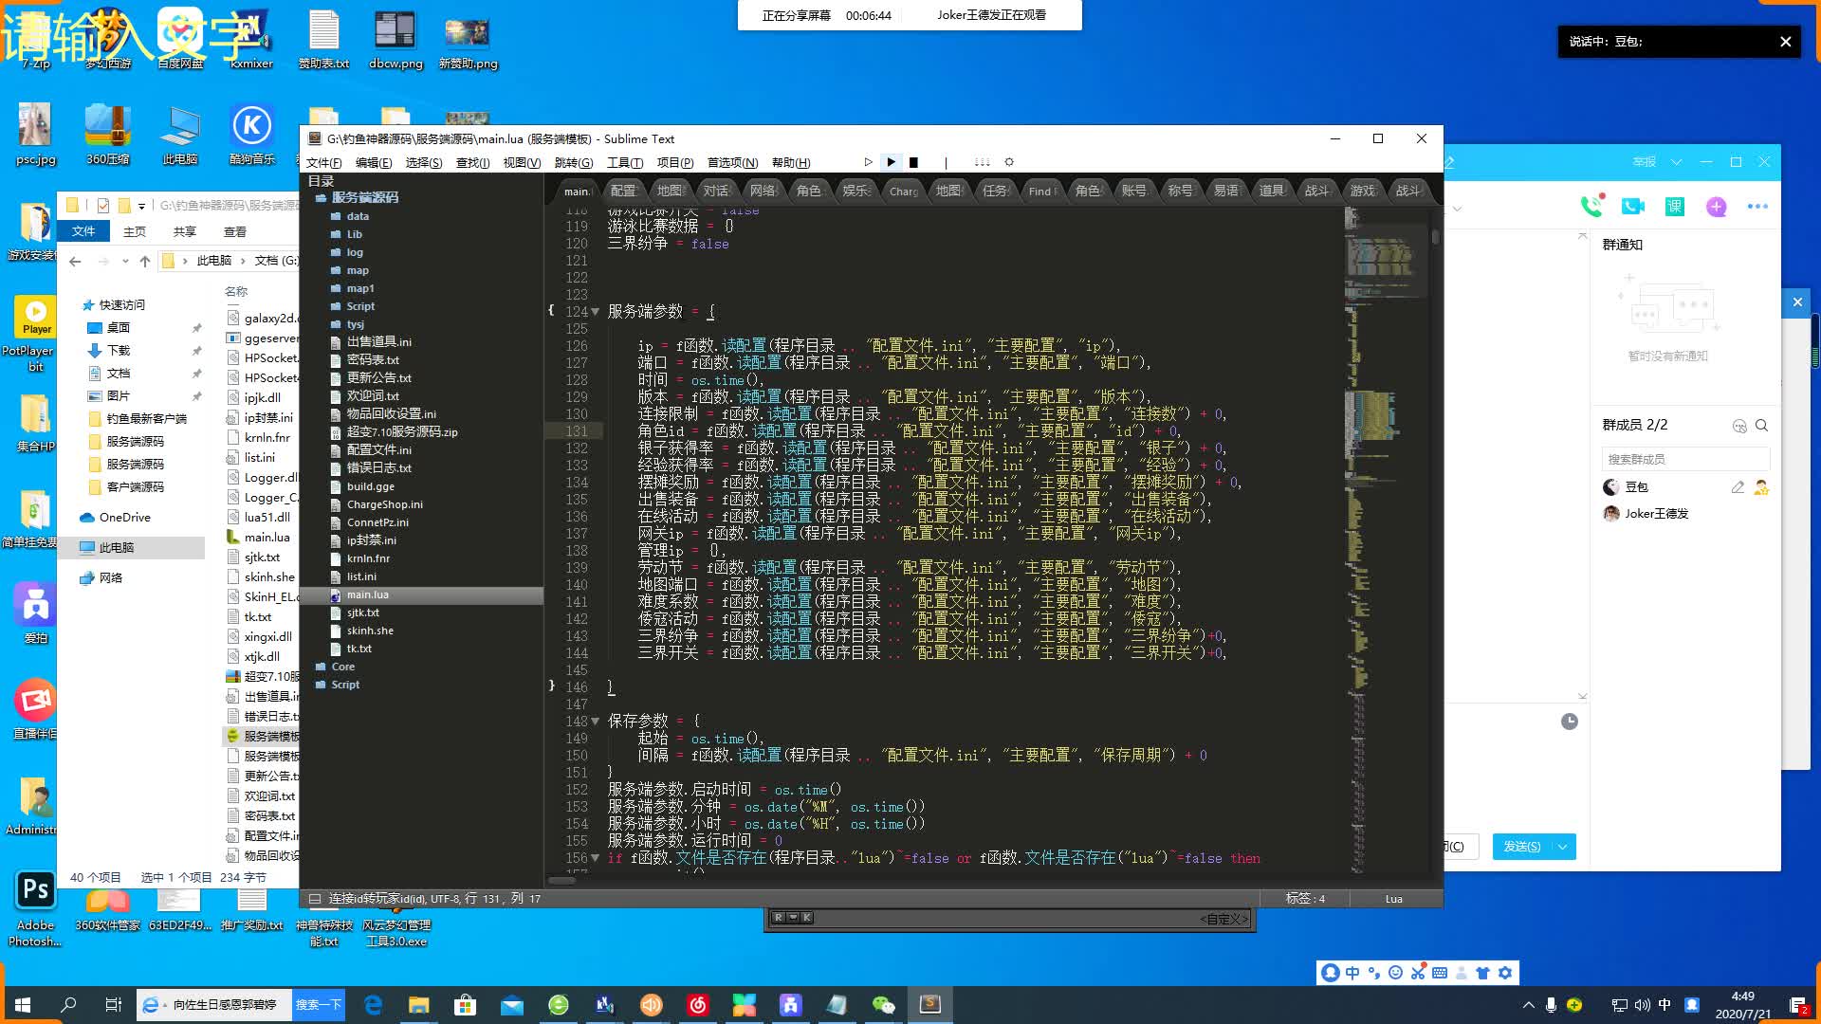1821x1024 pixels.
Task: Switch to the 配置 tab
Action: (x=623, y=191)
